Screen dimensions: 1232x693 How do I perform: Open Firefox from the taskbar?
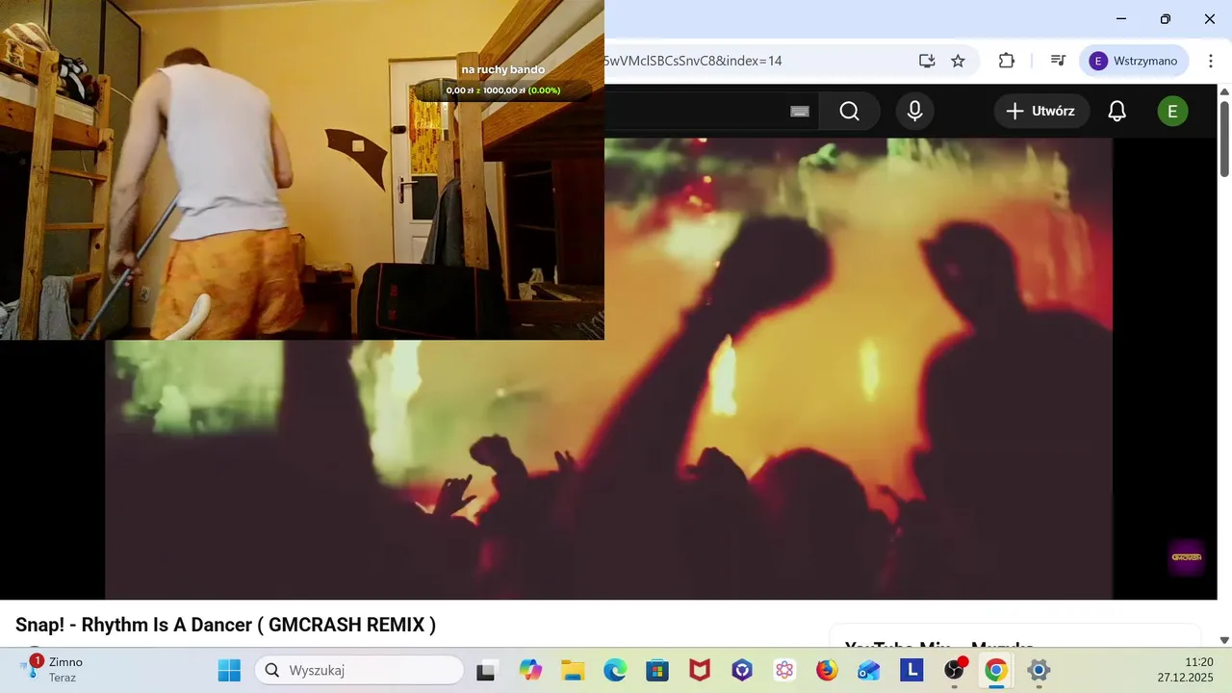click(x=827, y=670)
